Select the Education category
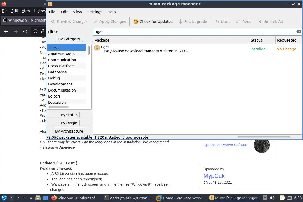Image resolution: width=303 pixels, height=202 pixels. click(x=67, y=102)
